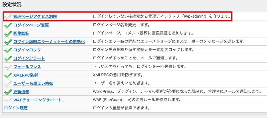Click the gray checkmark beside WAFチューニングサポート

(8, 100)
